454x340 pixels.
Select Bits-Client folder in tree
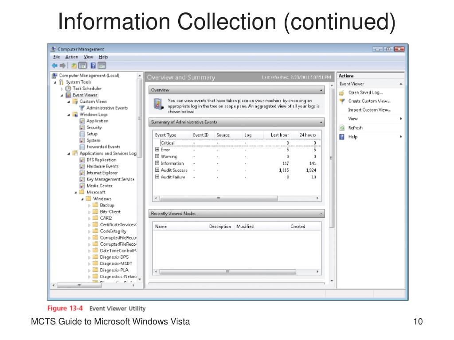(x=110, y=212)
